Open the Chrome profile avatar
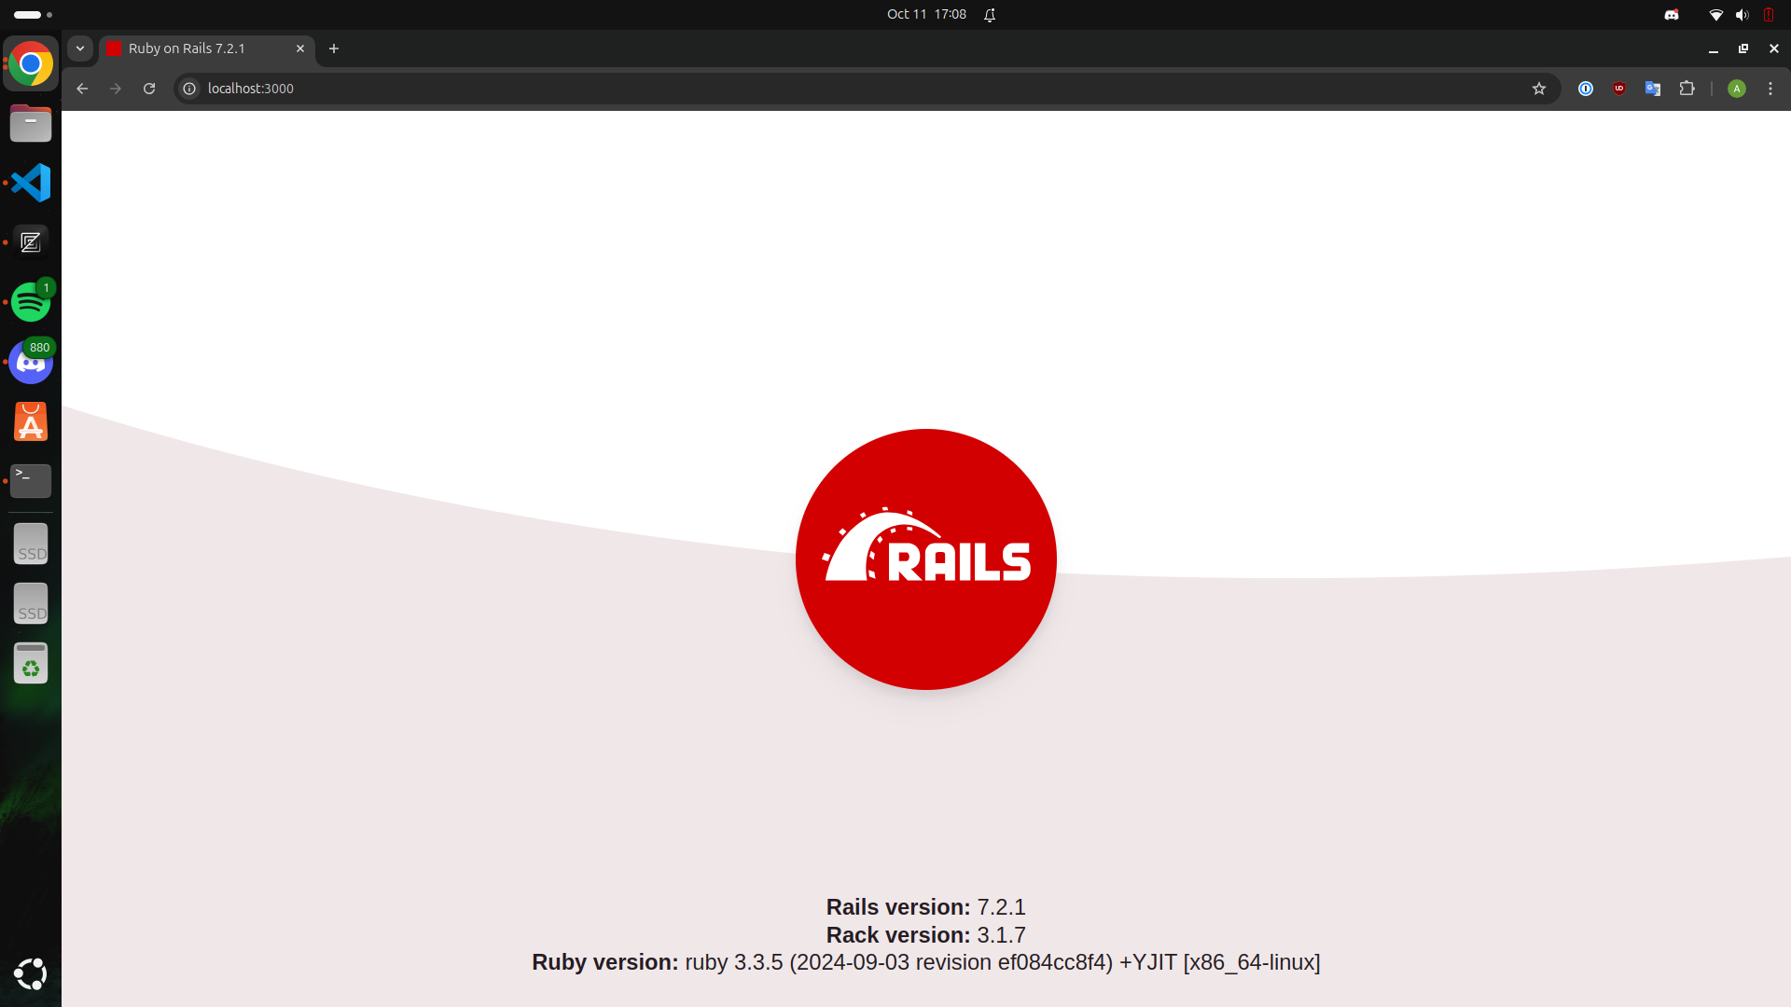 [1737, 89]
